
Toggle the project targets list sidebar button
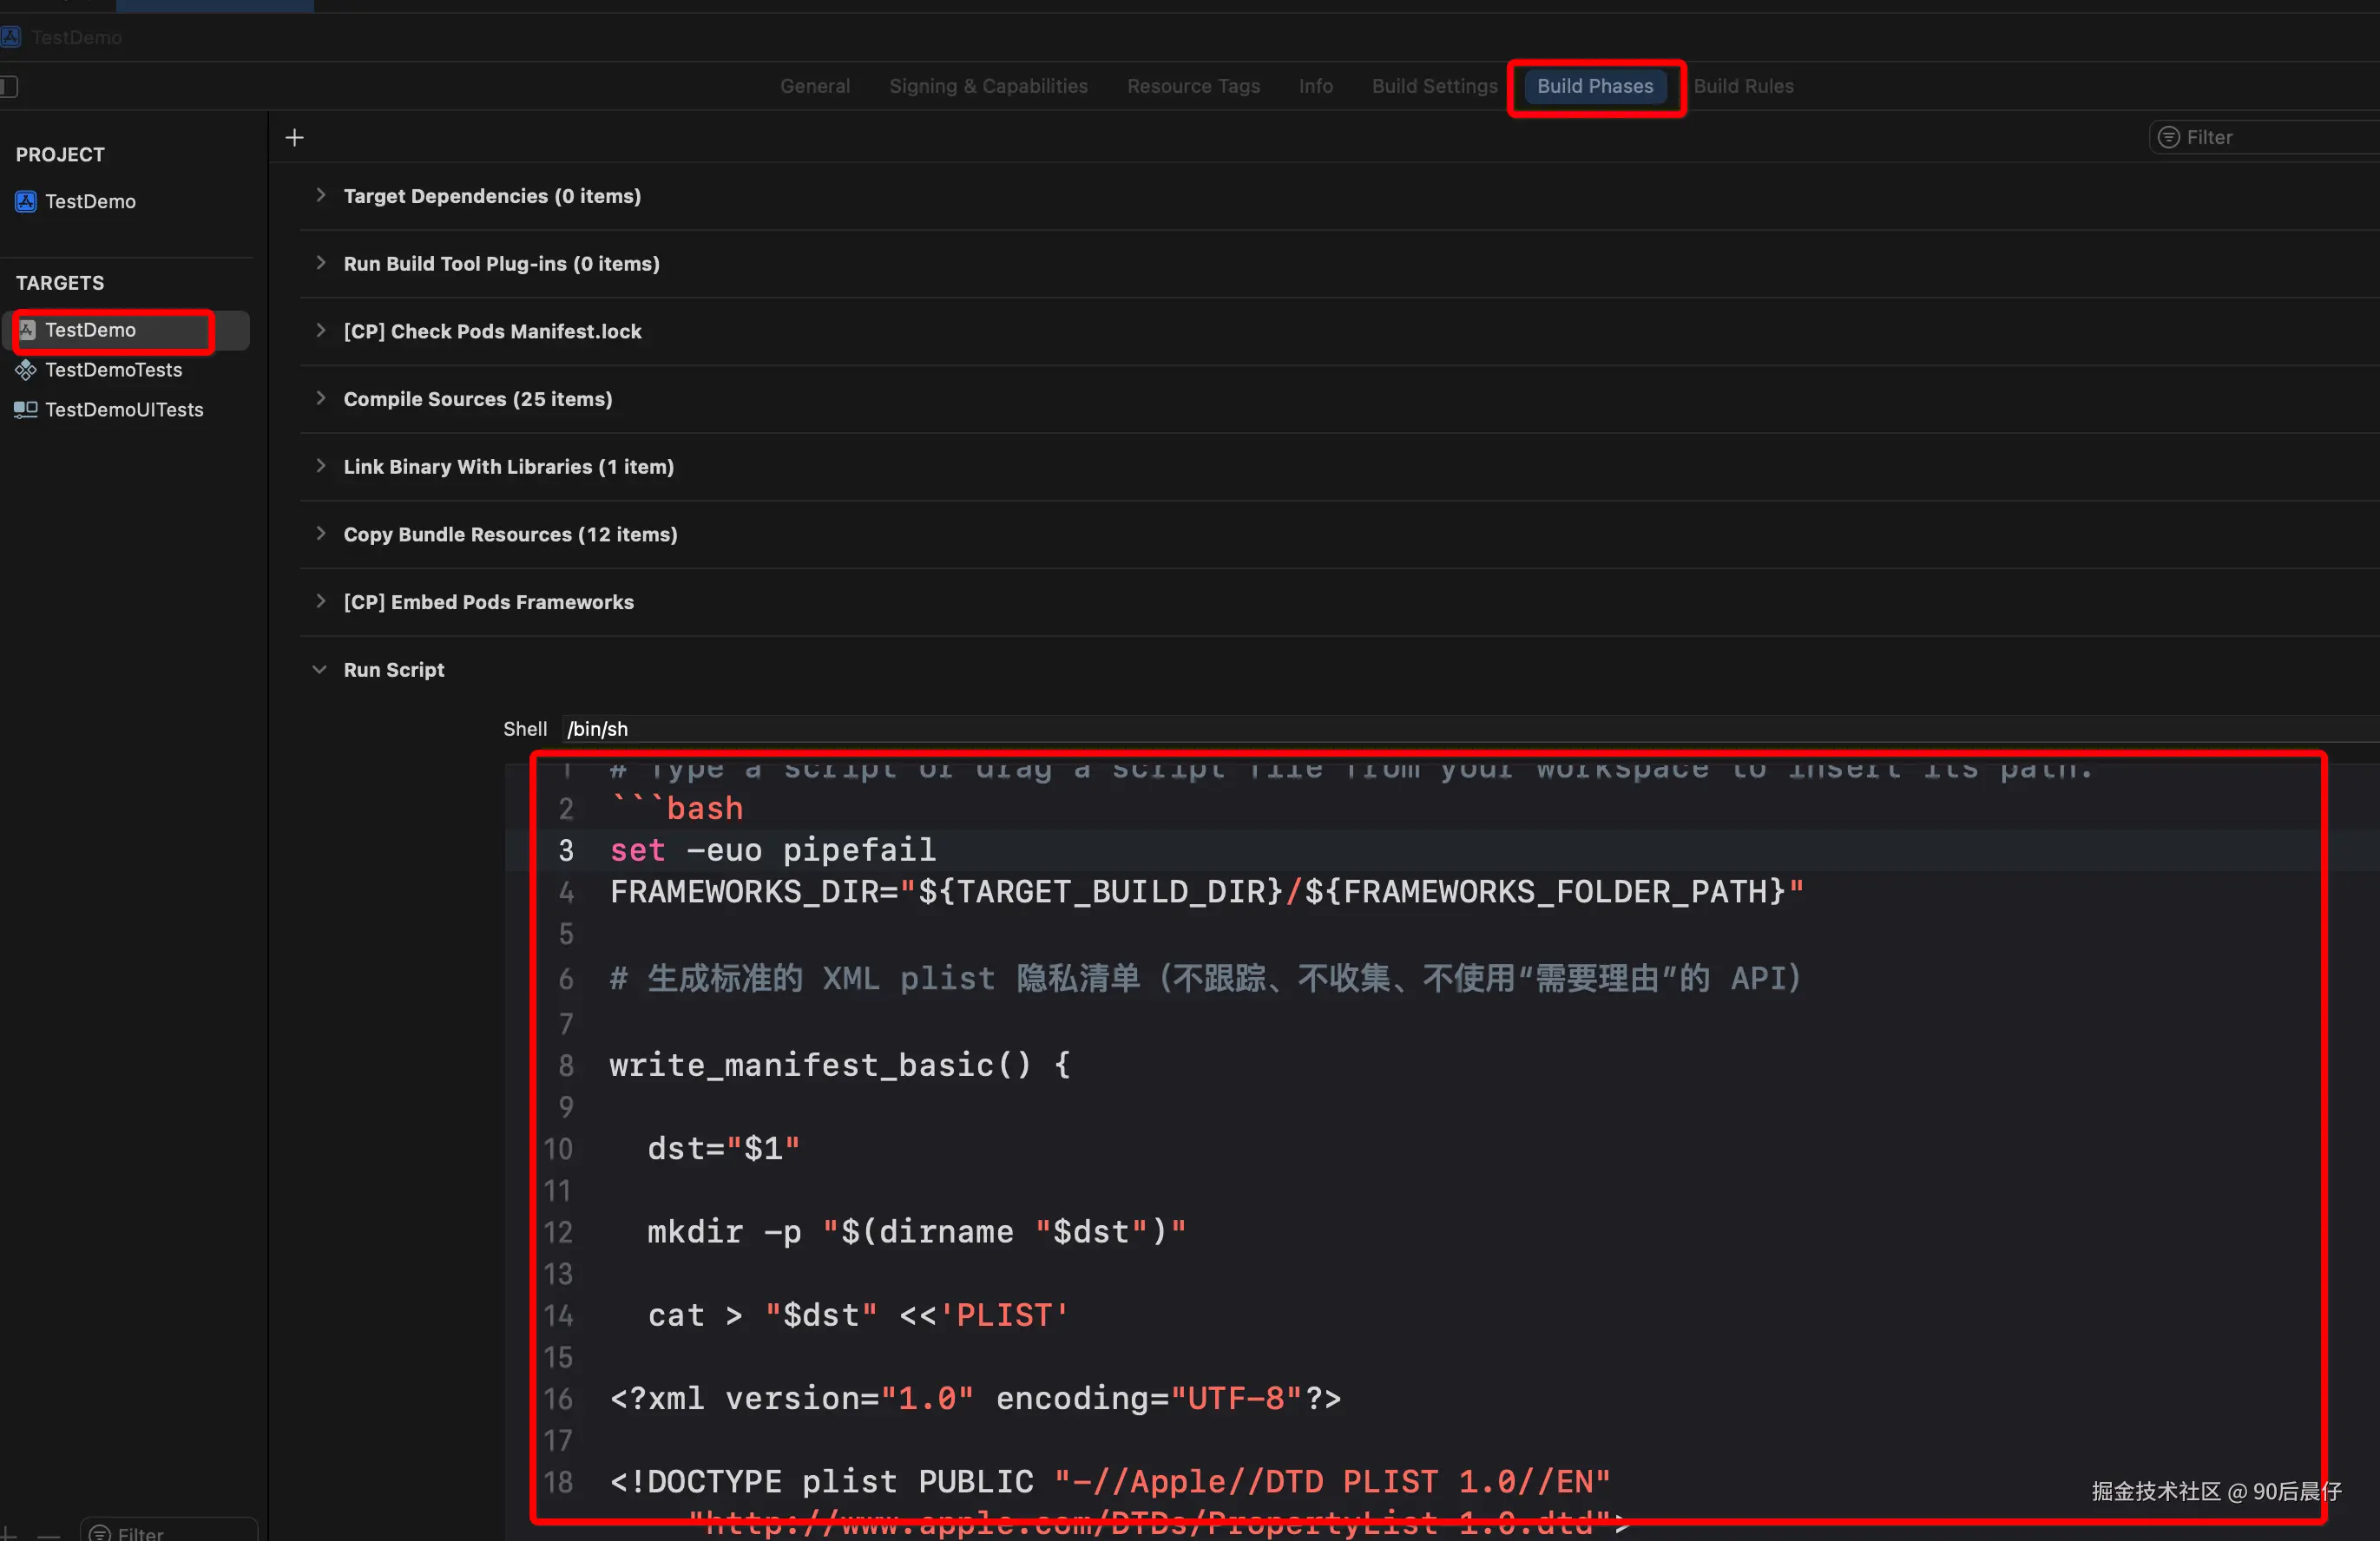click(9, 86)
